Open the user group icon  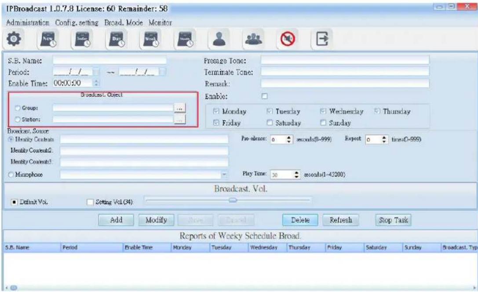(x=254, y=39)
